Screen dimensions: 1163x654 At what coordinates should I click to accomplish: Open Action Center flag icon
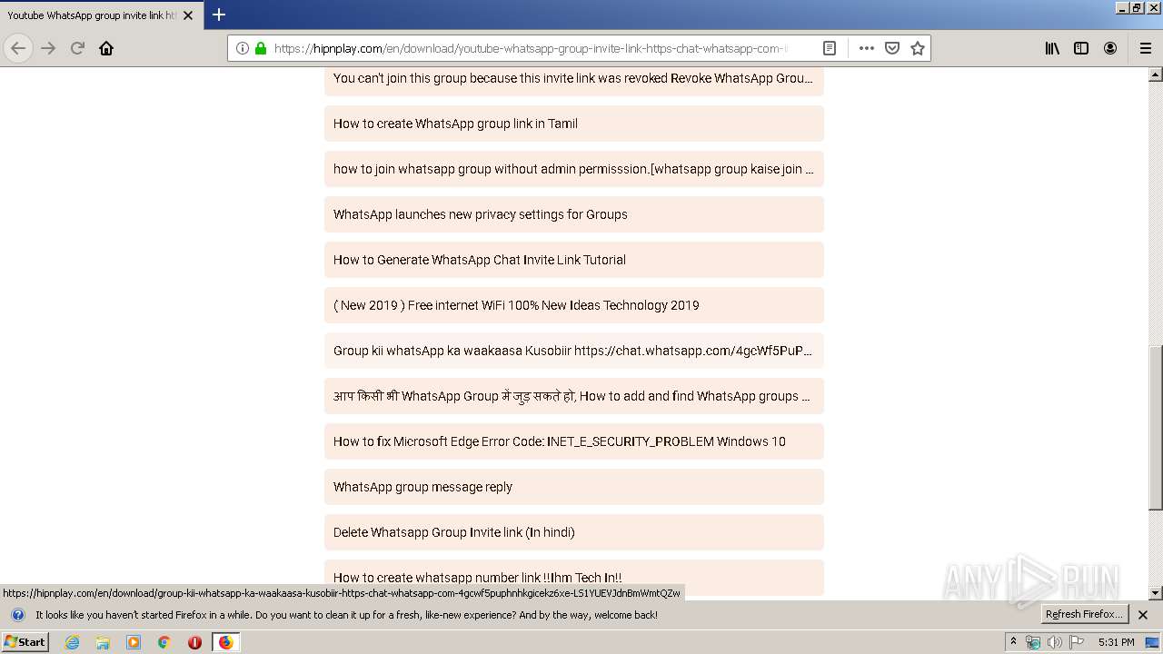coord(1077,642)
